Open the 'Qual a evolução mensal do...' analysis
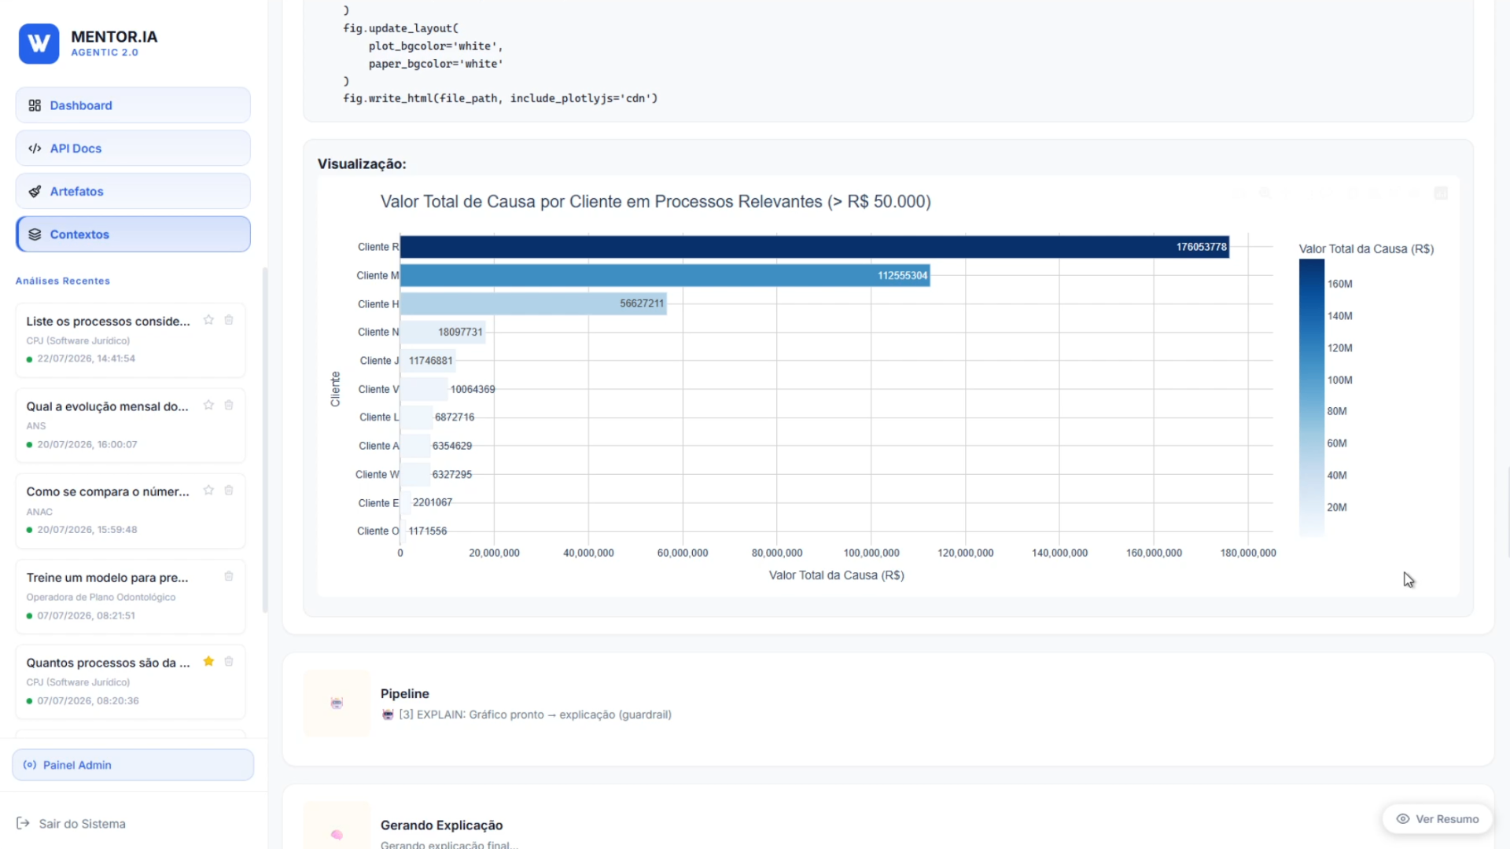The width and height of the screenshot is (1510, 849). coord(131,425)
